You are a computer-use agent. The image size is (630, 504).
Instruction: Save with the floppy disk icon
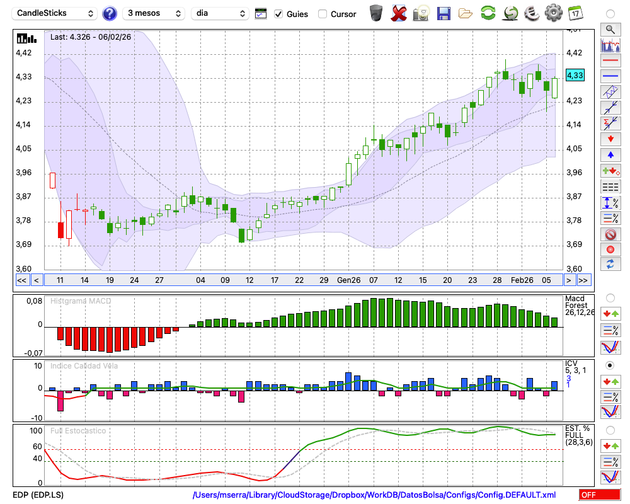tap(444, 13)
